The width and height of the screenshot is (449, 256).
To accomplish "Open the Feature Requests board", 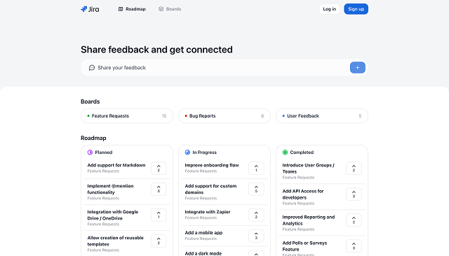I will pos(127,116).
